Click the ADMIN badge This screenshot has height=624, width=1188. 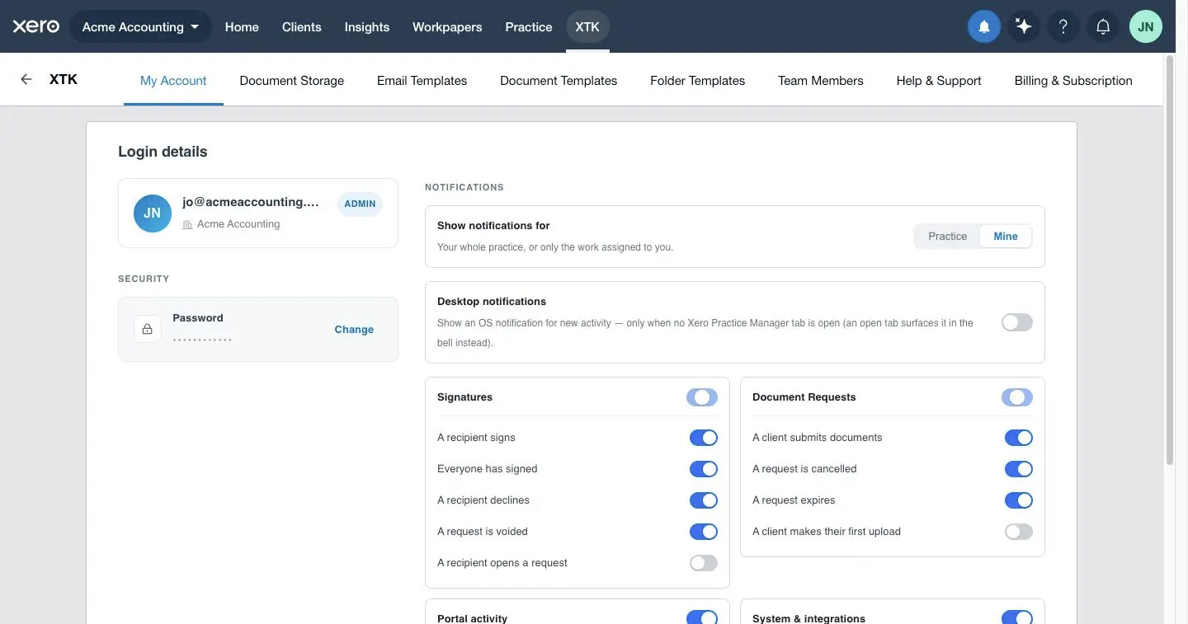(360, 204)
